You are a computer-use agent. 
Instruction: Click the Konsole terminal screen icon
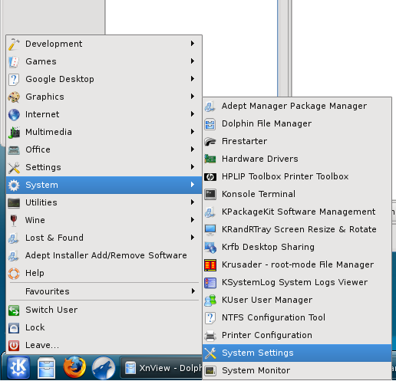[210, 194]
